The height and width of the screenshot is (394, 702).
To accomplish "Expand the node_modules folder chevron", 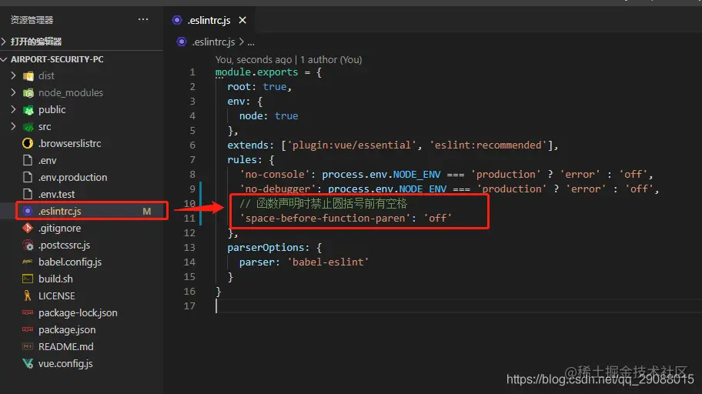I will click(x=13, y=92).
